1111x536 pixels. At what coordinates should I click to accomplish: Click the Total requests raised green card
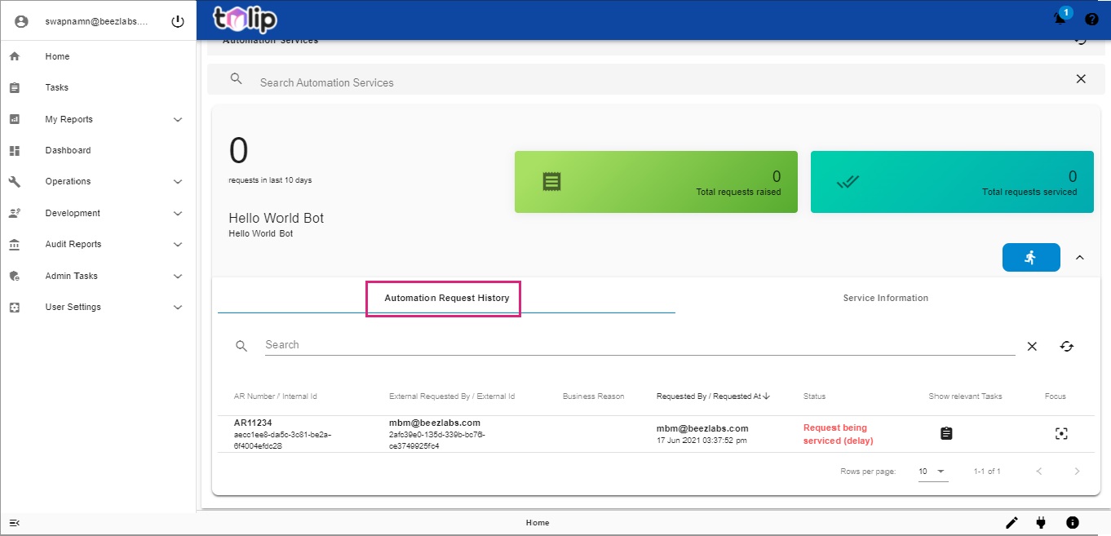656,182
